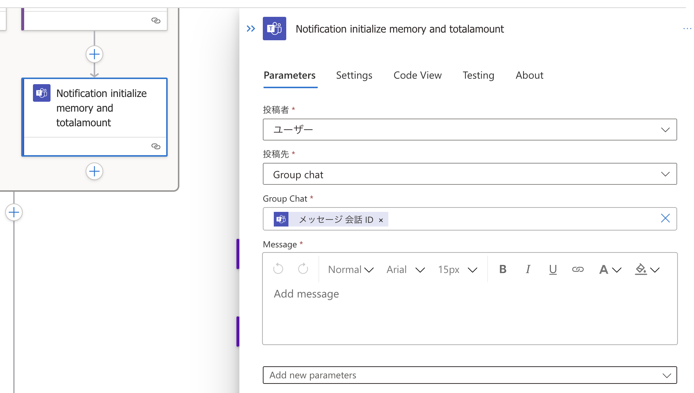Image resolution: width=694 pixels, height=393 pixels.
Task: Change 投稿先 from Group chat option
Action: [665, 174]
